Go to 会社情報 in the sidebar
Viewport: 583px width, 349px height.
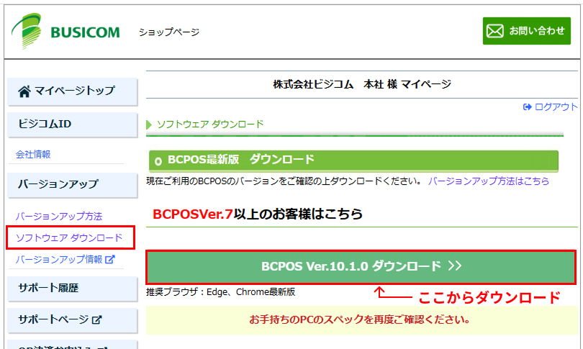(x=33, y=154)
